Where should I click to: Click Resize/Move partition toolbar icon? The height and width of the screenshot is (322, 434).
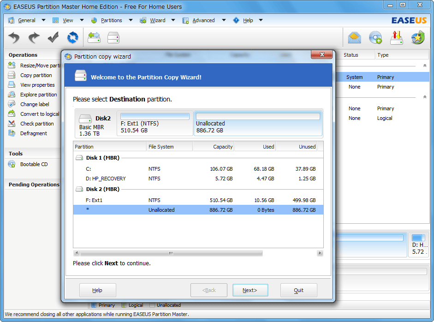point(94,37)
